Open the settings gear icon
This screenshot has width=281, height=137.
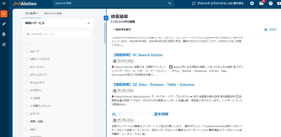(x=252, y=3)
